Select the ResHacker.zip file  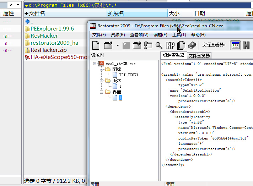click(49, 50)
